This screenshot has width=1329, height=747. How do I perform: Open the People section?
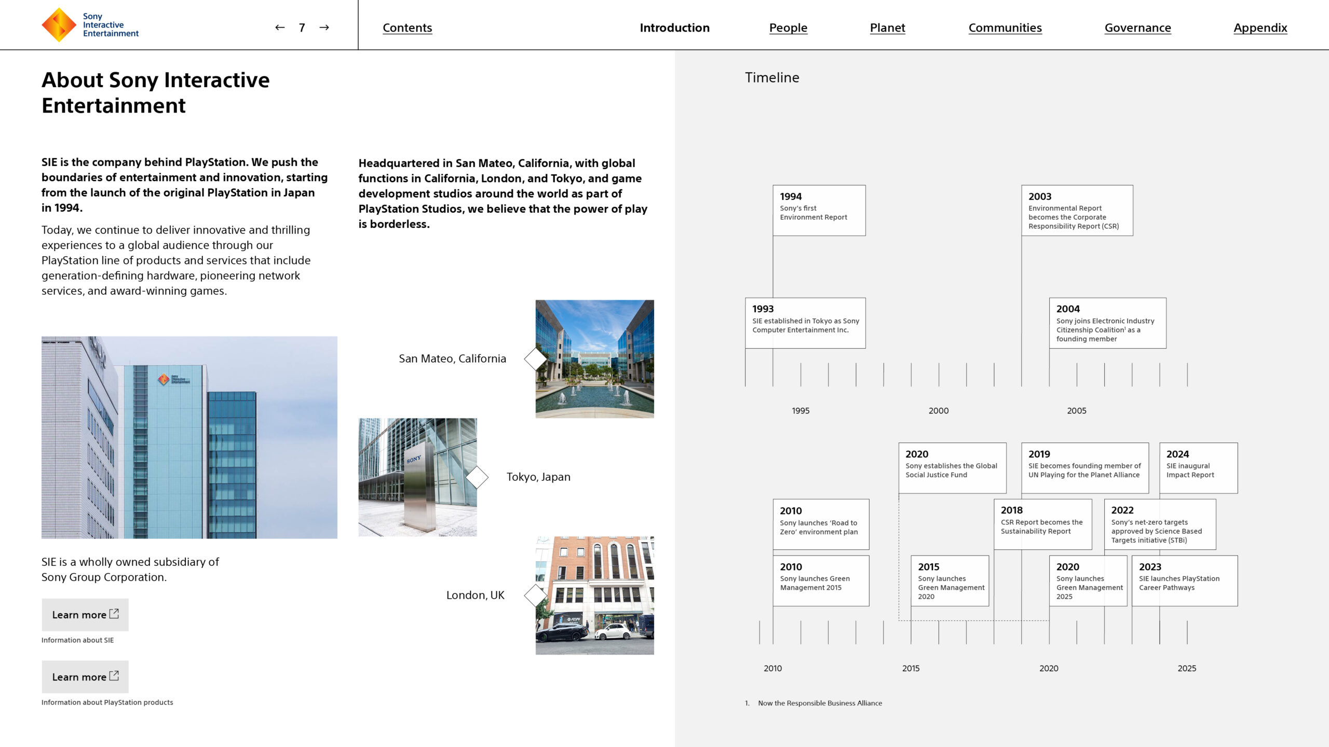[x=788, y=27]
